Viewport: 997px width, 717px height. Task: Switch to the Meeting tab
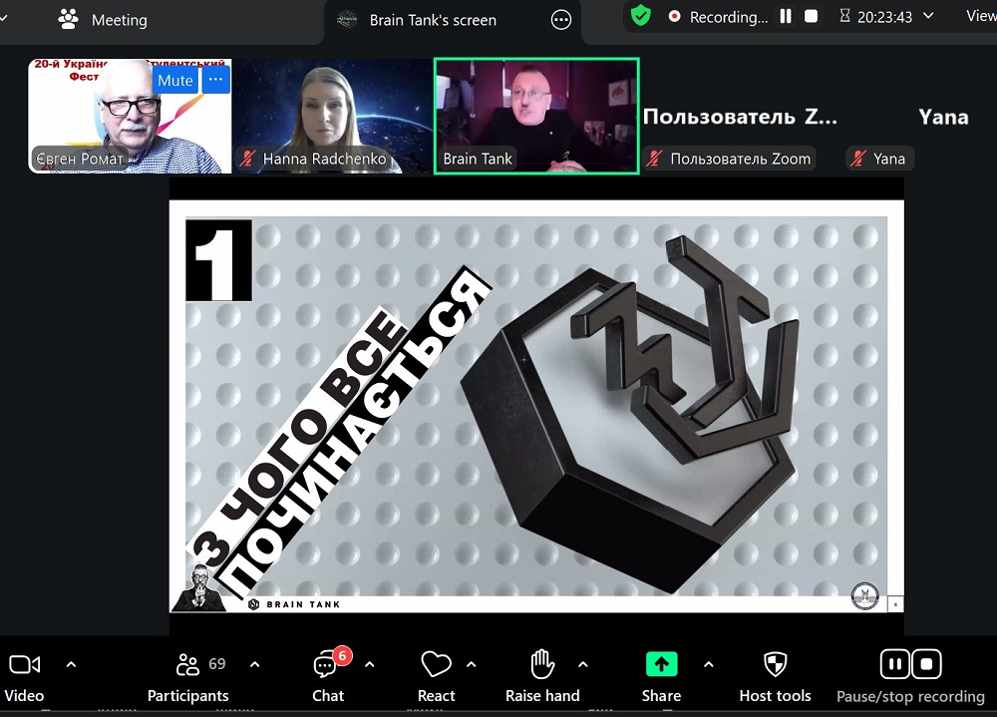[x=104, y=20]
